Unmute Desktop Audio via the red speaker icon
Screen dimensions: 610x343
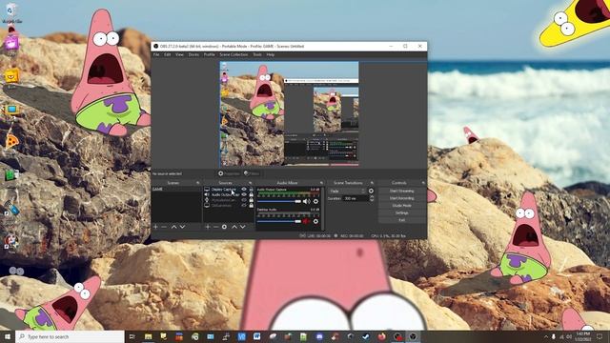point(306,221)
